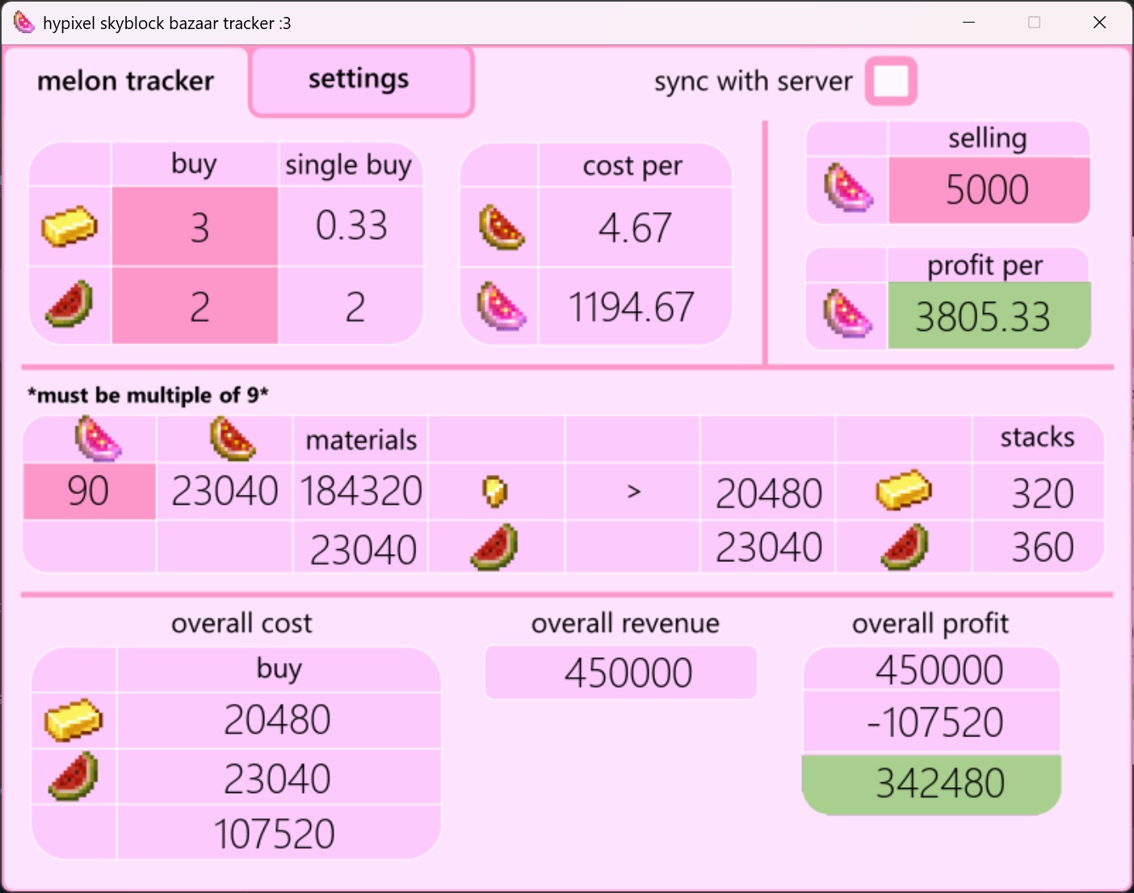
Task: Click the melon slice icon beside stacks 360
Action: 905,547
